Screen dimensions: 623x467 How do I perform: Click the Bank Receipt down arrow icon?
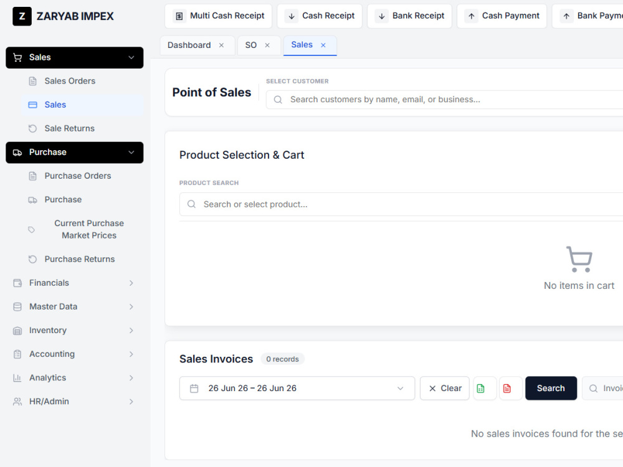[382, 16]
